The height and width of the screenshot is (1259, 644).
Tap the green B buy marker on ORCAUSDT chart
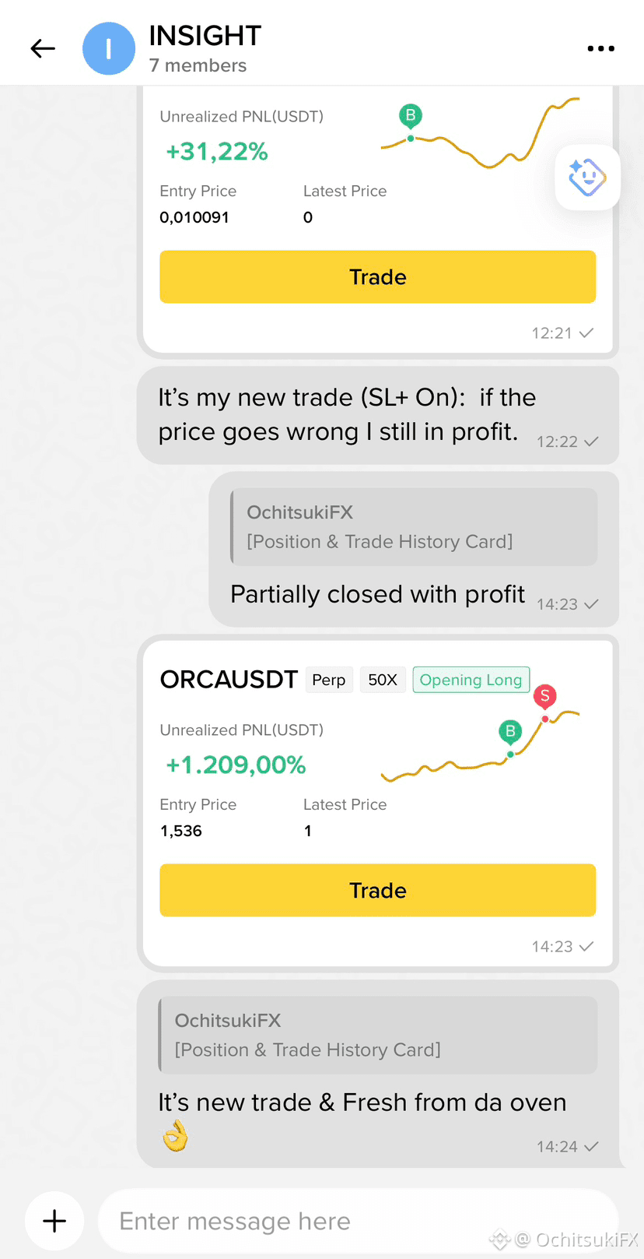coord(510,731)
